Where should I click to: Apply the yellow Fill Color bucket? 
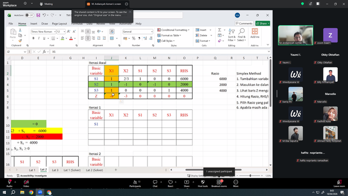click(63, 38)
